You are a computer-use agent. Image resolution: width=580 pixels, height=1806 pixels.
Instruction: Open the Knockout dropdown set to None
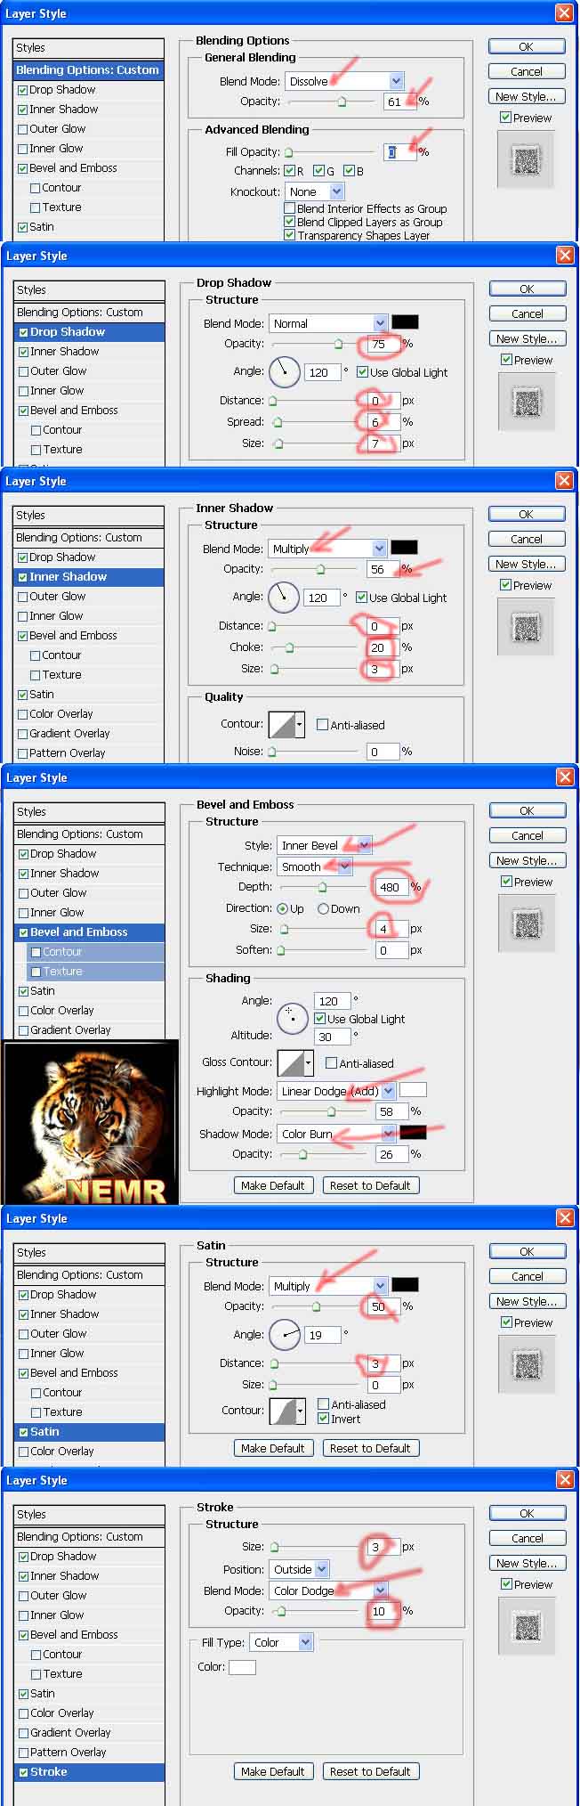click(x=315, y=191)
